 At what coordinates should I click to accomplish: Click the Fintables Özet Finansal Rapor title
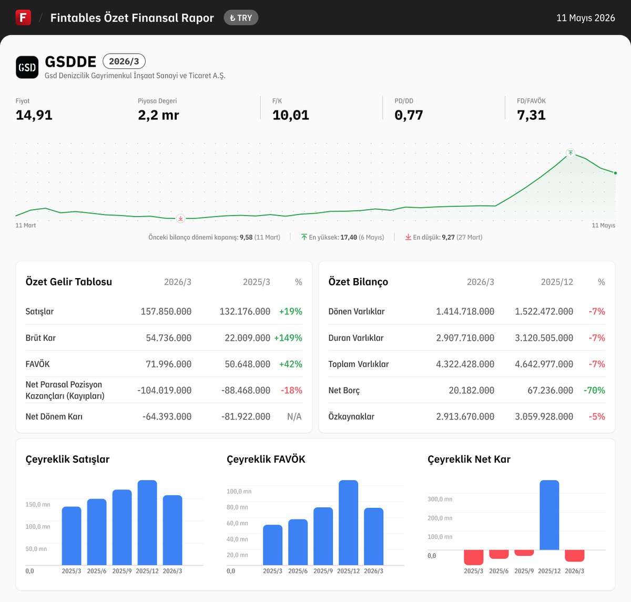[x=132, y=18]
